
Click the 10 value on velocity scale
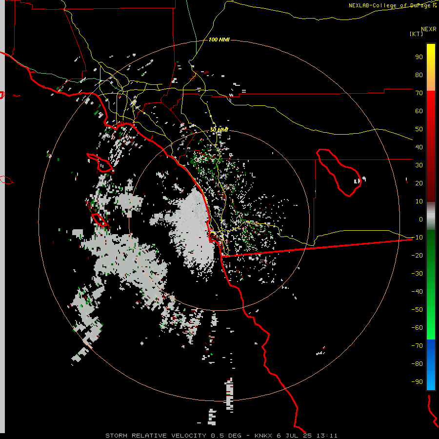(419, 201)
